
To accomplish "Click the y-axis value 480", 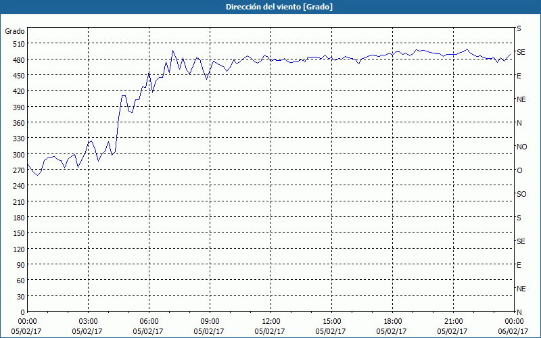I will (x=20, y=59).
